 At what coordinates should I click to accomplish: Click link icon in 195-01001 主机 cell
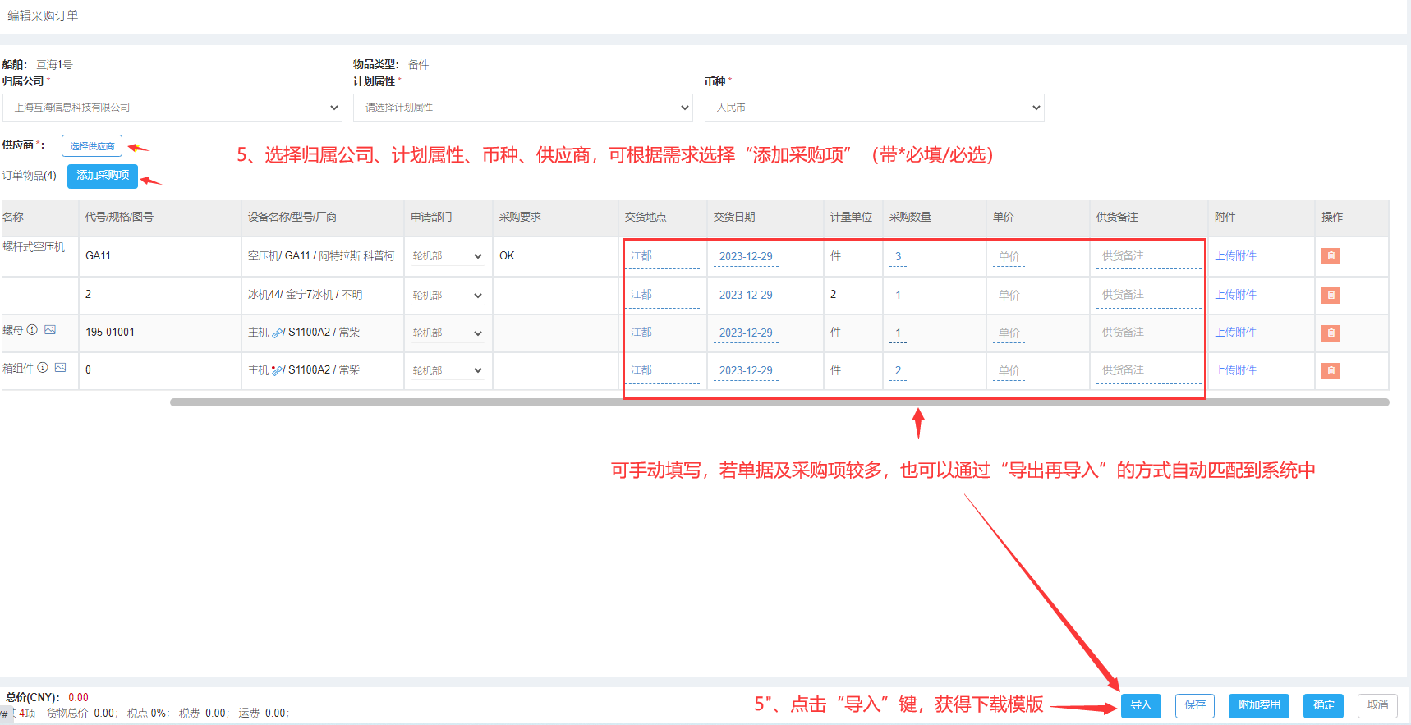click(277, 333)
